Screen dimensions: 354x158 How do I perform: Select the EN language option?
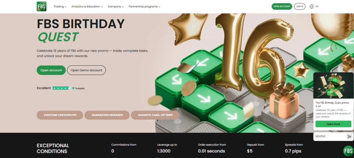pos(317,7)
